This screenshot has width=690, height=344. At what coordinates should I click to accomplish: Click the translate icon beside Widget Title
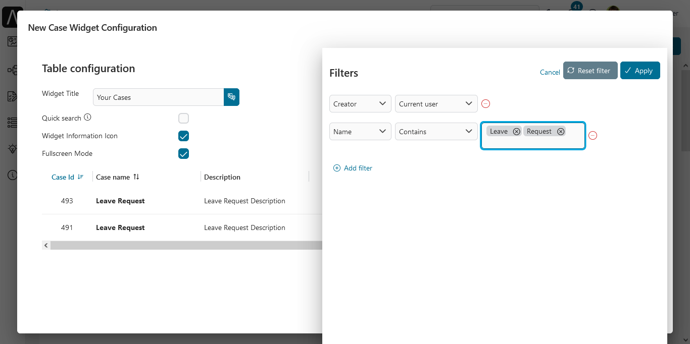(x=231, y=97)
